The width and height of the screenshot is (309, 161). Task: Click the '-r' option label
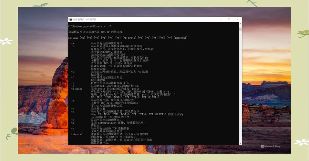(73, 109)
